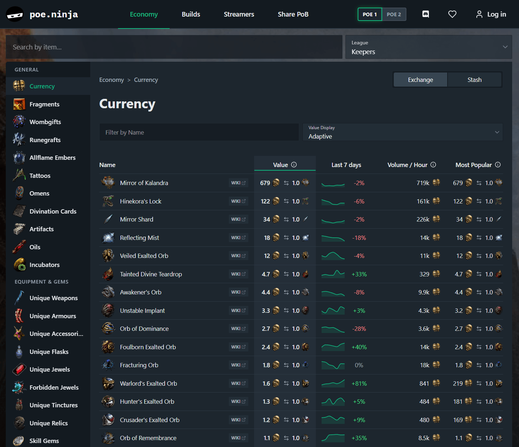This screenshot has width=519, height=447.
Task: Click the swap arrows in Mirror of Kalandra value
Action: pyautogui.click(x=286, y=183)
